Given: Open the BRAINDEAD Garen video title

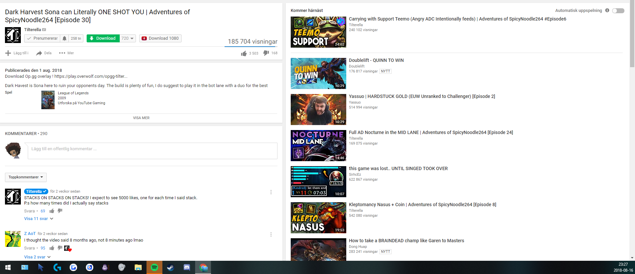Looking at the screenshot, I should 406,241.
